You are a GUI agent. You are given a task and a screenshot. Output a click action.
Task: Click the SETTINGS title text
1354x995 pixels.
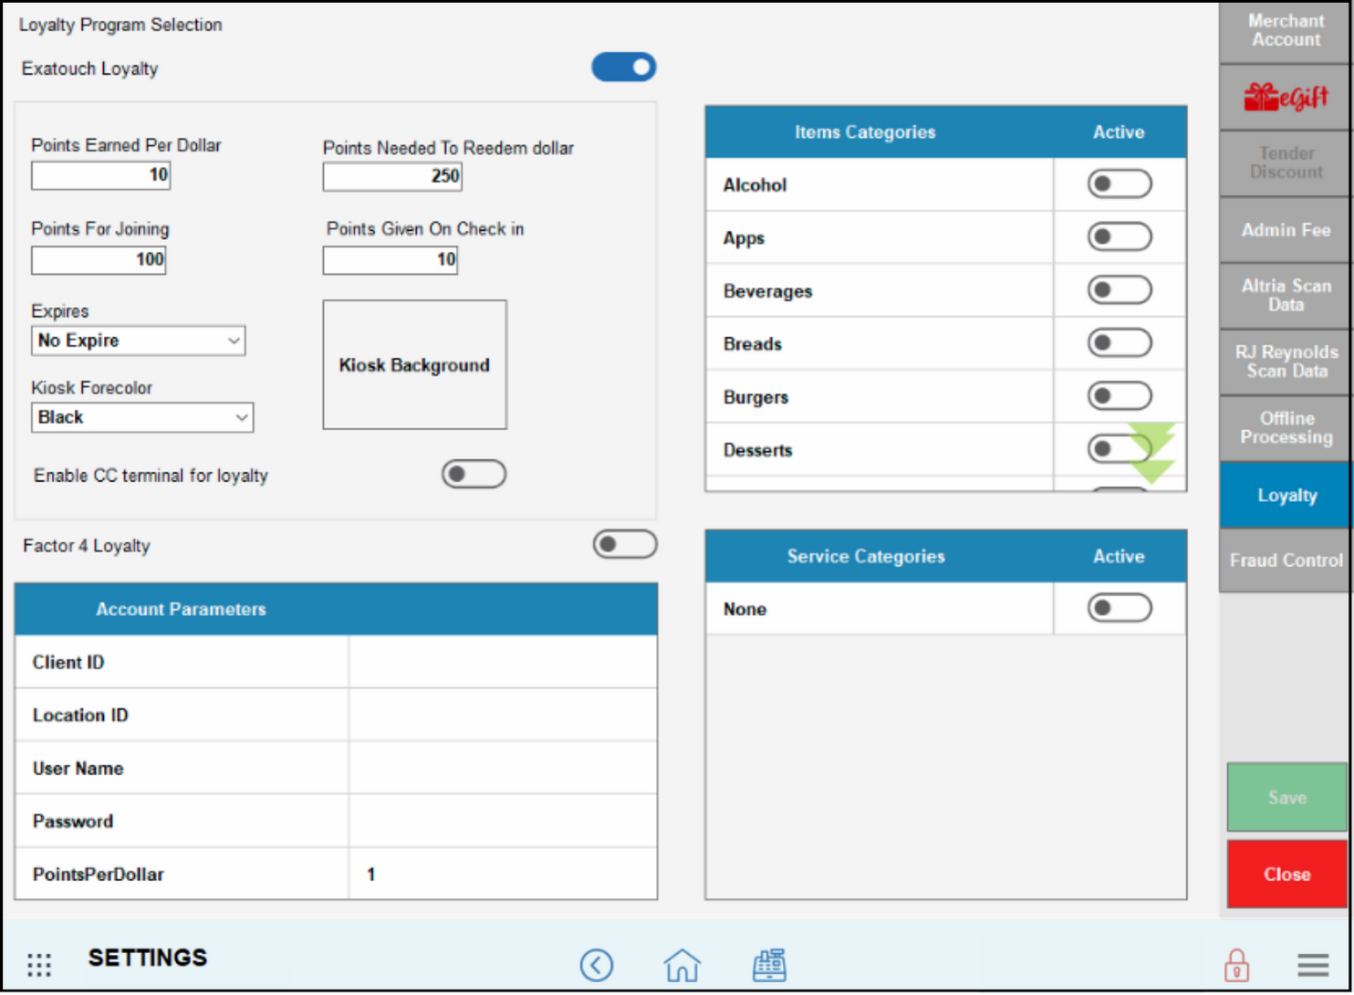148,958
